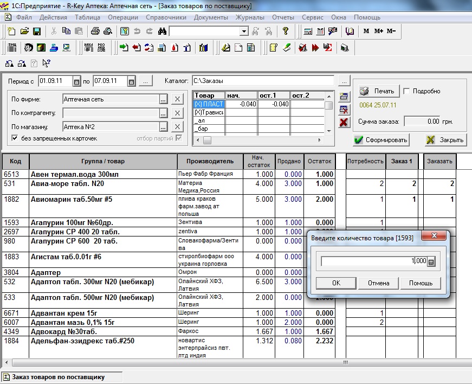Click the binoculars Find icon
The height and width of the screenshot is (384, 472).
click(x=161, y=31)
